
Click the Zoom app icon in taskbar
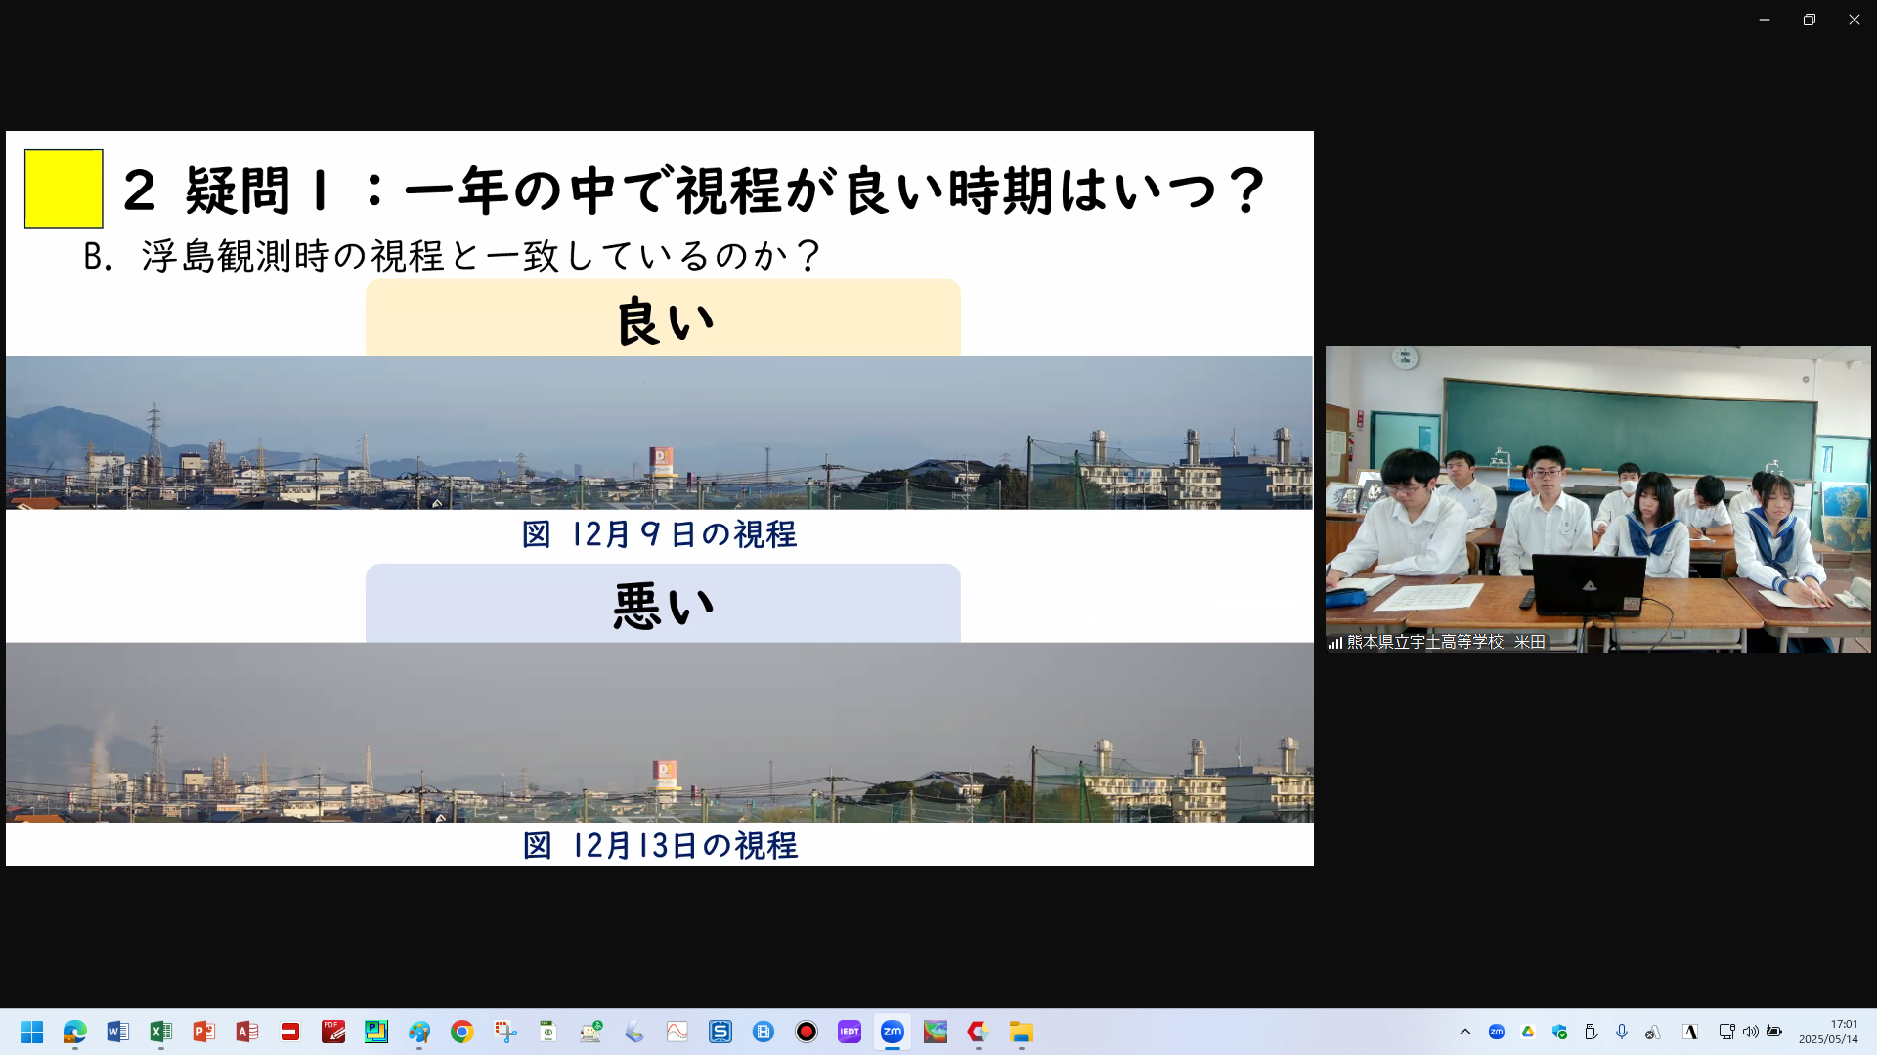[x=893, y=1032]
